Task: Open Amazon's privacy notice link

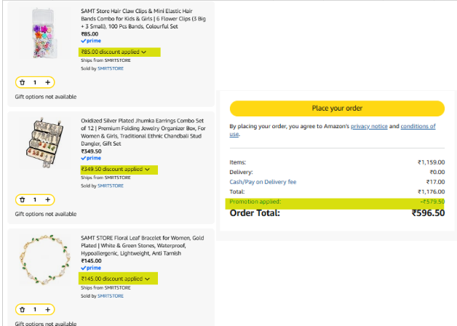Action: (369, 127)
